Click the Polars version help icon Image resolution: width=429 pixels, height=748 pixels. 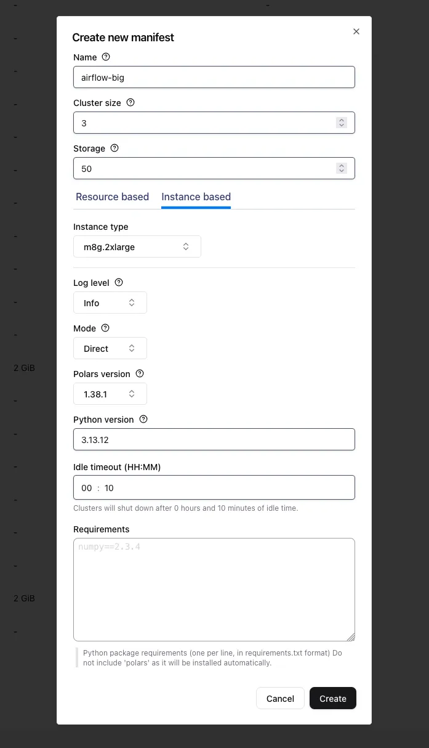140,373
